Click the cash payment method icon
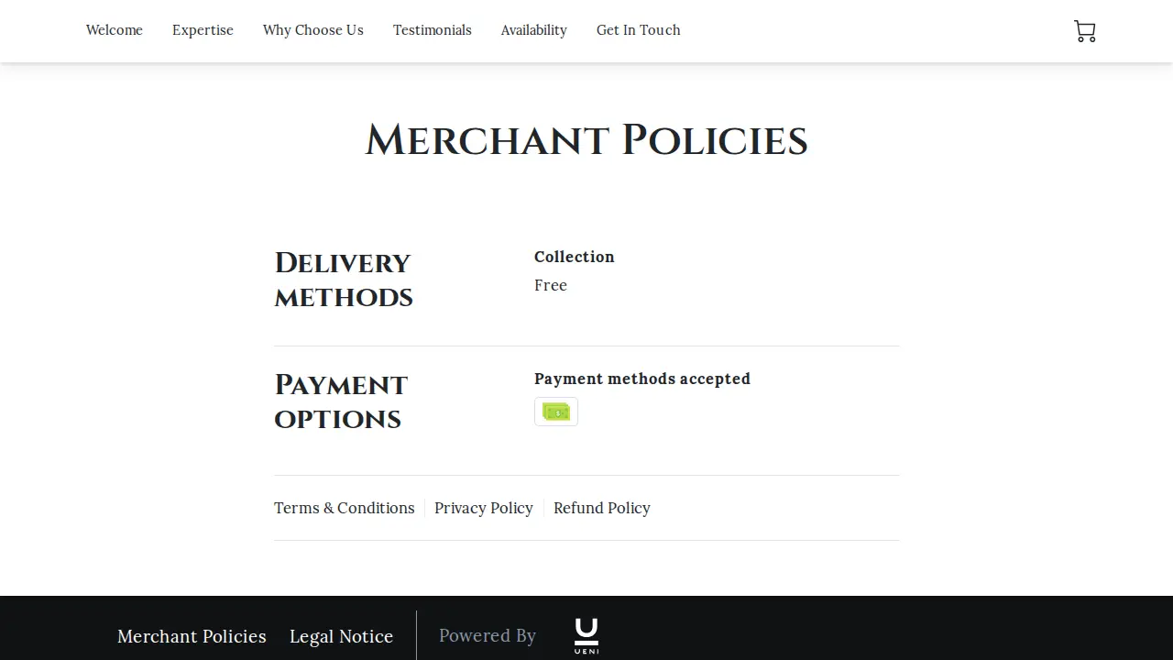The width and height of the screenshot is (1173, 660). point(556,412)
